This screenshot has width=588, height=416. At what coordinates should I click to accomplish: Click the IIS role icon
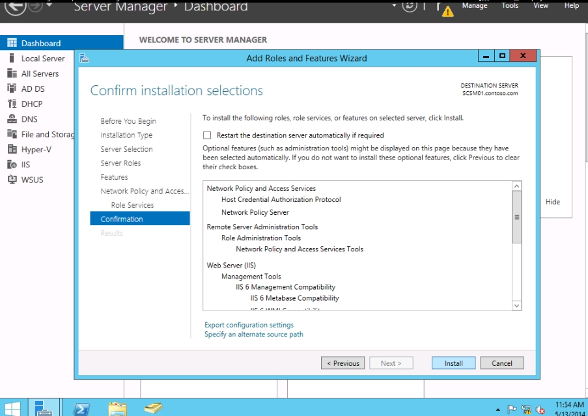coord(12,164)
